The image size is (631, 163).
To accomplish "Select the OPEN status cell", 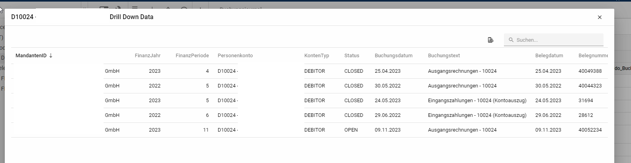I will 351,130.
